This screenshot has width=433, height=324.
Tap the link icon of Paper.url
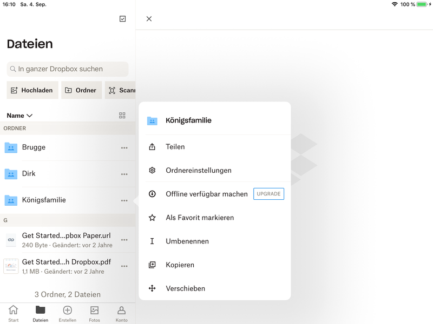[11, 240]
